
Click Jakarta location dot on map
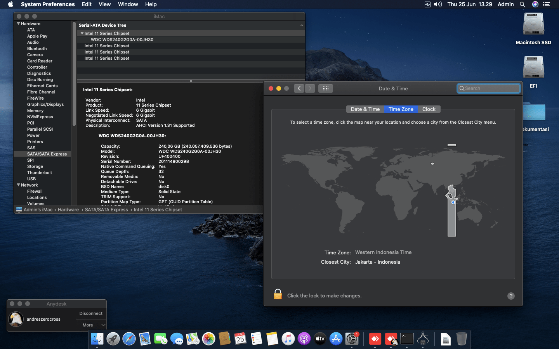point(453,202)
